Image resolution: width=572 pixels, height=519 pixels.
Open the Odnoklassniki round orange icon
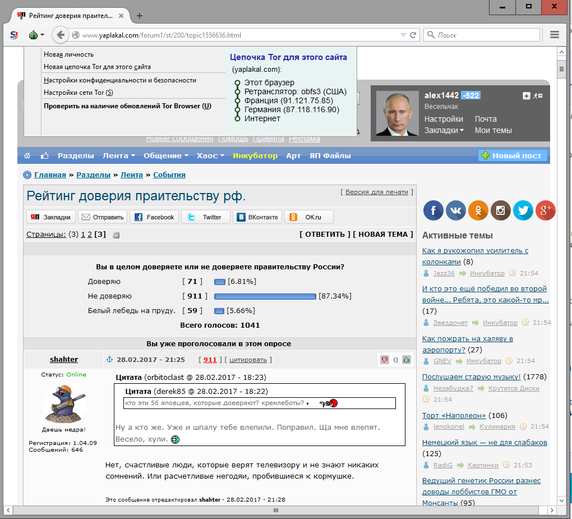click(x=478, y=210)
